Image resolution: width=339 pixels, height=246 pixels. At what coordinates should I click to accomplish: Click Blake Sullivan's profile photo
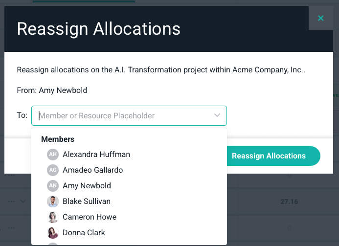(x=52, y=201)
